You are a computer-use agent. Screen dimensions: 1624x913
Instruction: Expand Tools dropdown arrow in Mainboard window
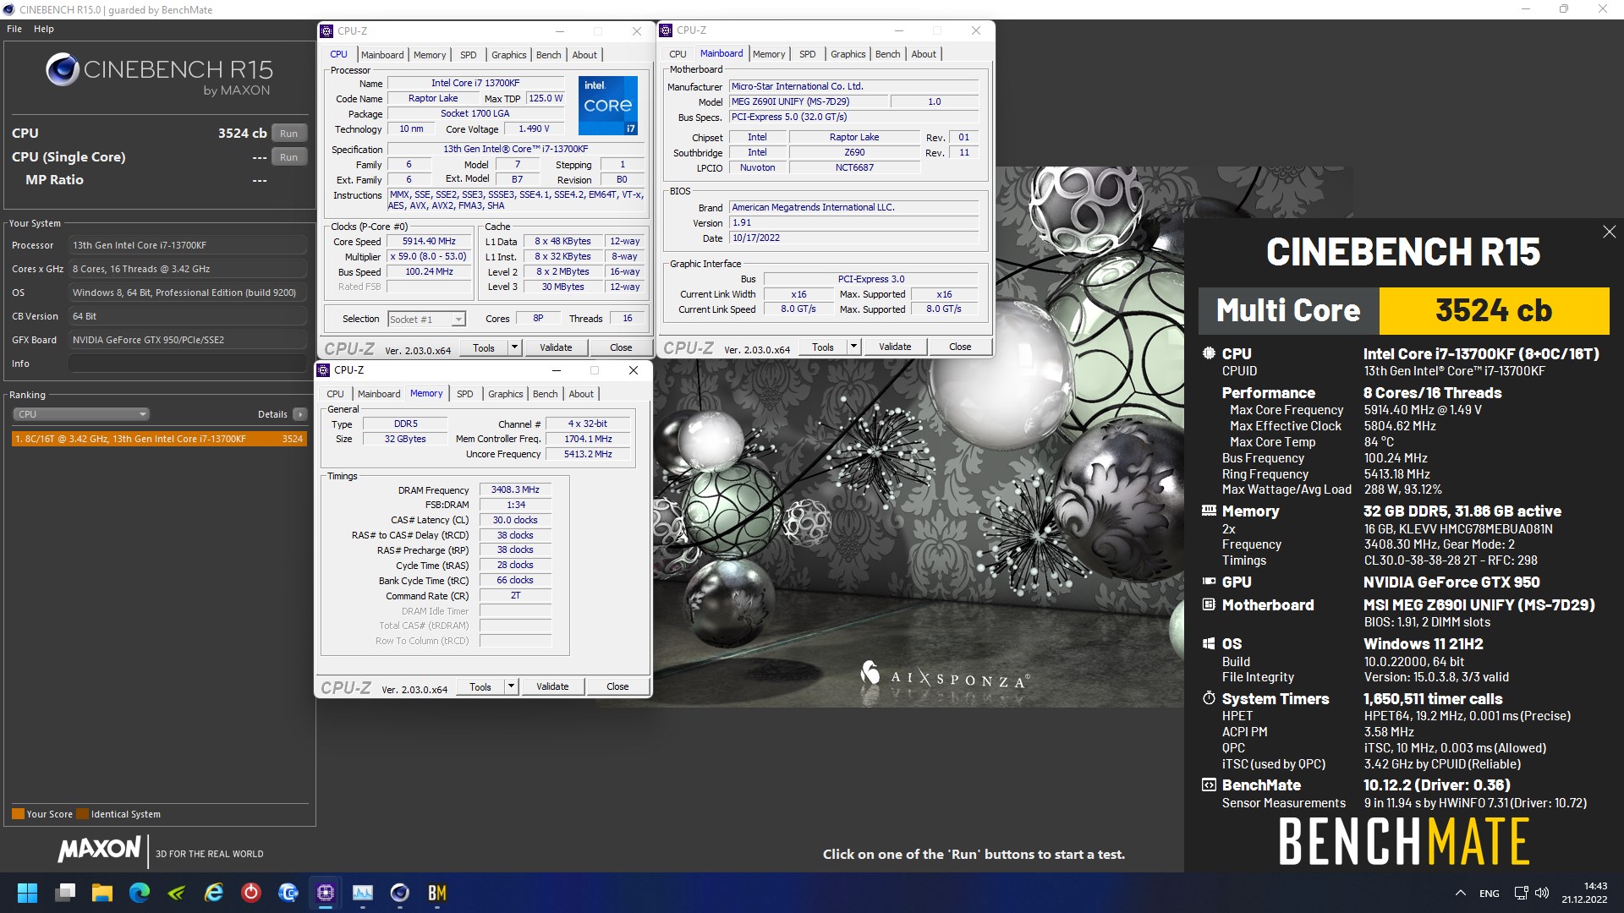point(853,347)
